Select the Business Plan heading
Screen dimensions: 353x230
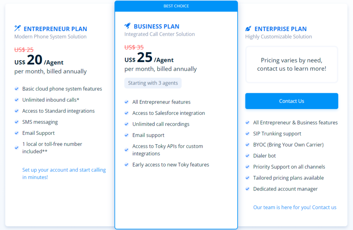(157, 26)
